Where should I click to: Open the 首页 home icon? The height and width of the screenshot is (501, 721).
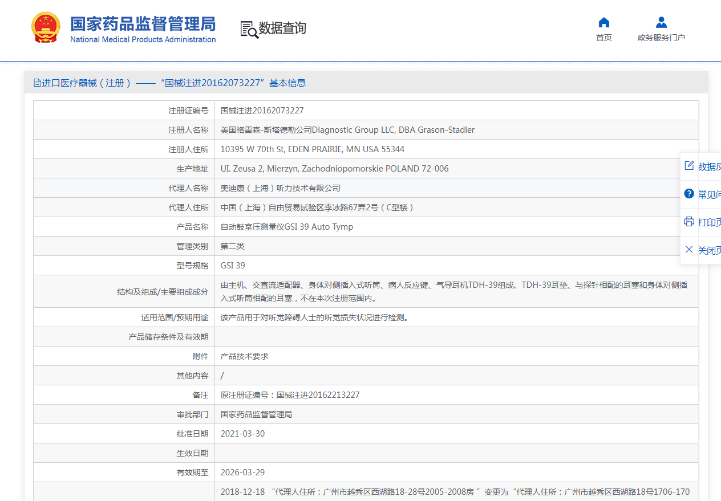tap(604, 22)
